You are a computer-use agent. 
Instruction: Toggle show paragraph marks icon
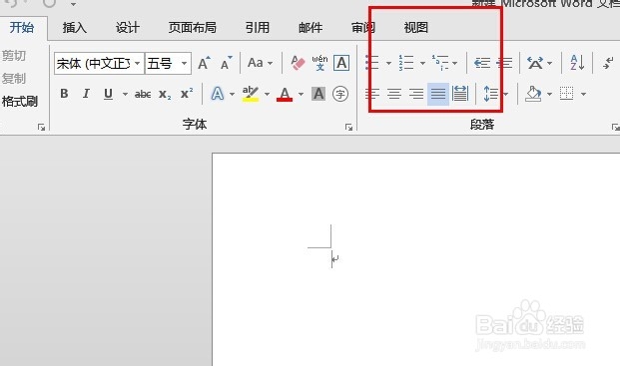pos(608,63)
